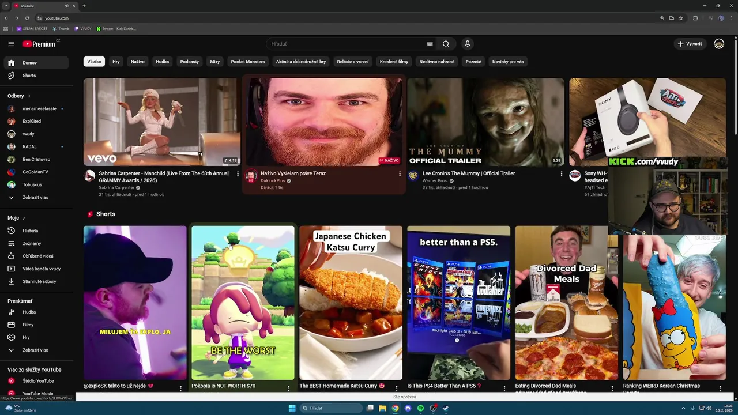This screenshot has width=738, height=415.
Task: Open Sabrina Carpenter Manchild video thumbnail
Action: pyautogui.click(x=162, y=122)
